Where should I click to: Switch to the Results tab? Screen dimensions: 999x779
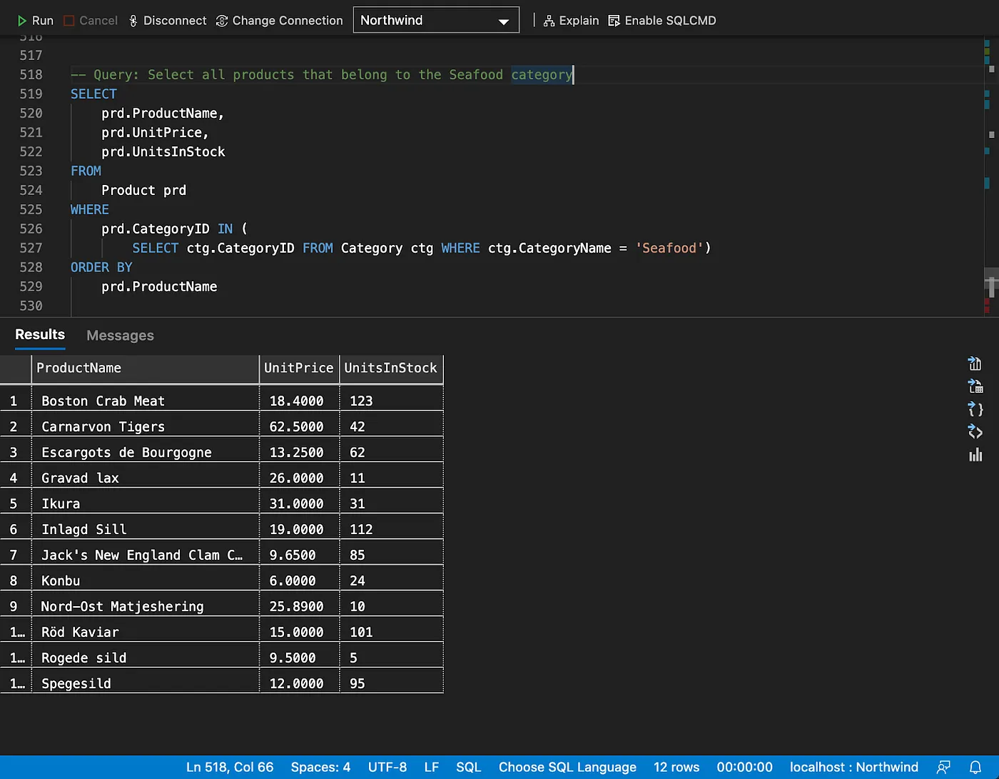tap(40, 335)
